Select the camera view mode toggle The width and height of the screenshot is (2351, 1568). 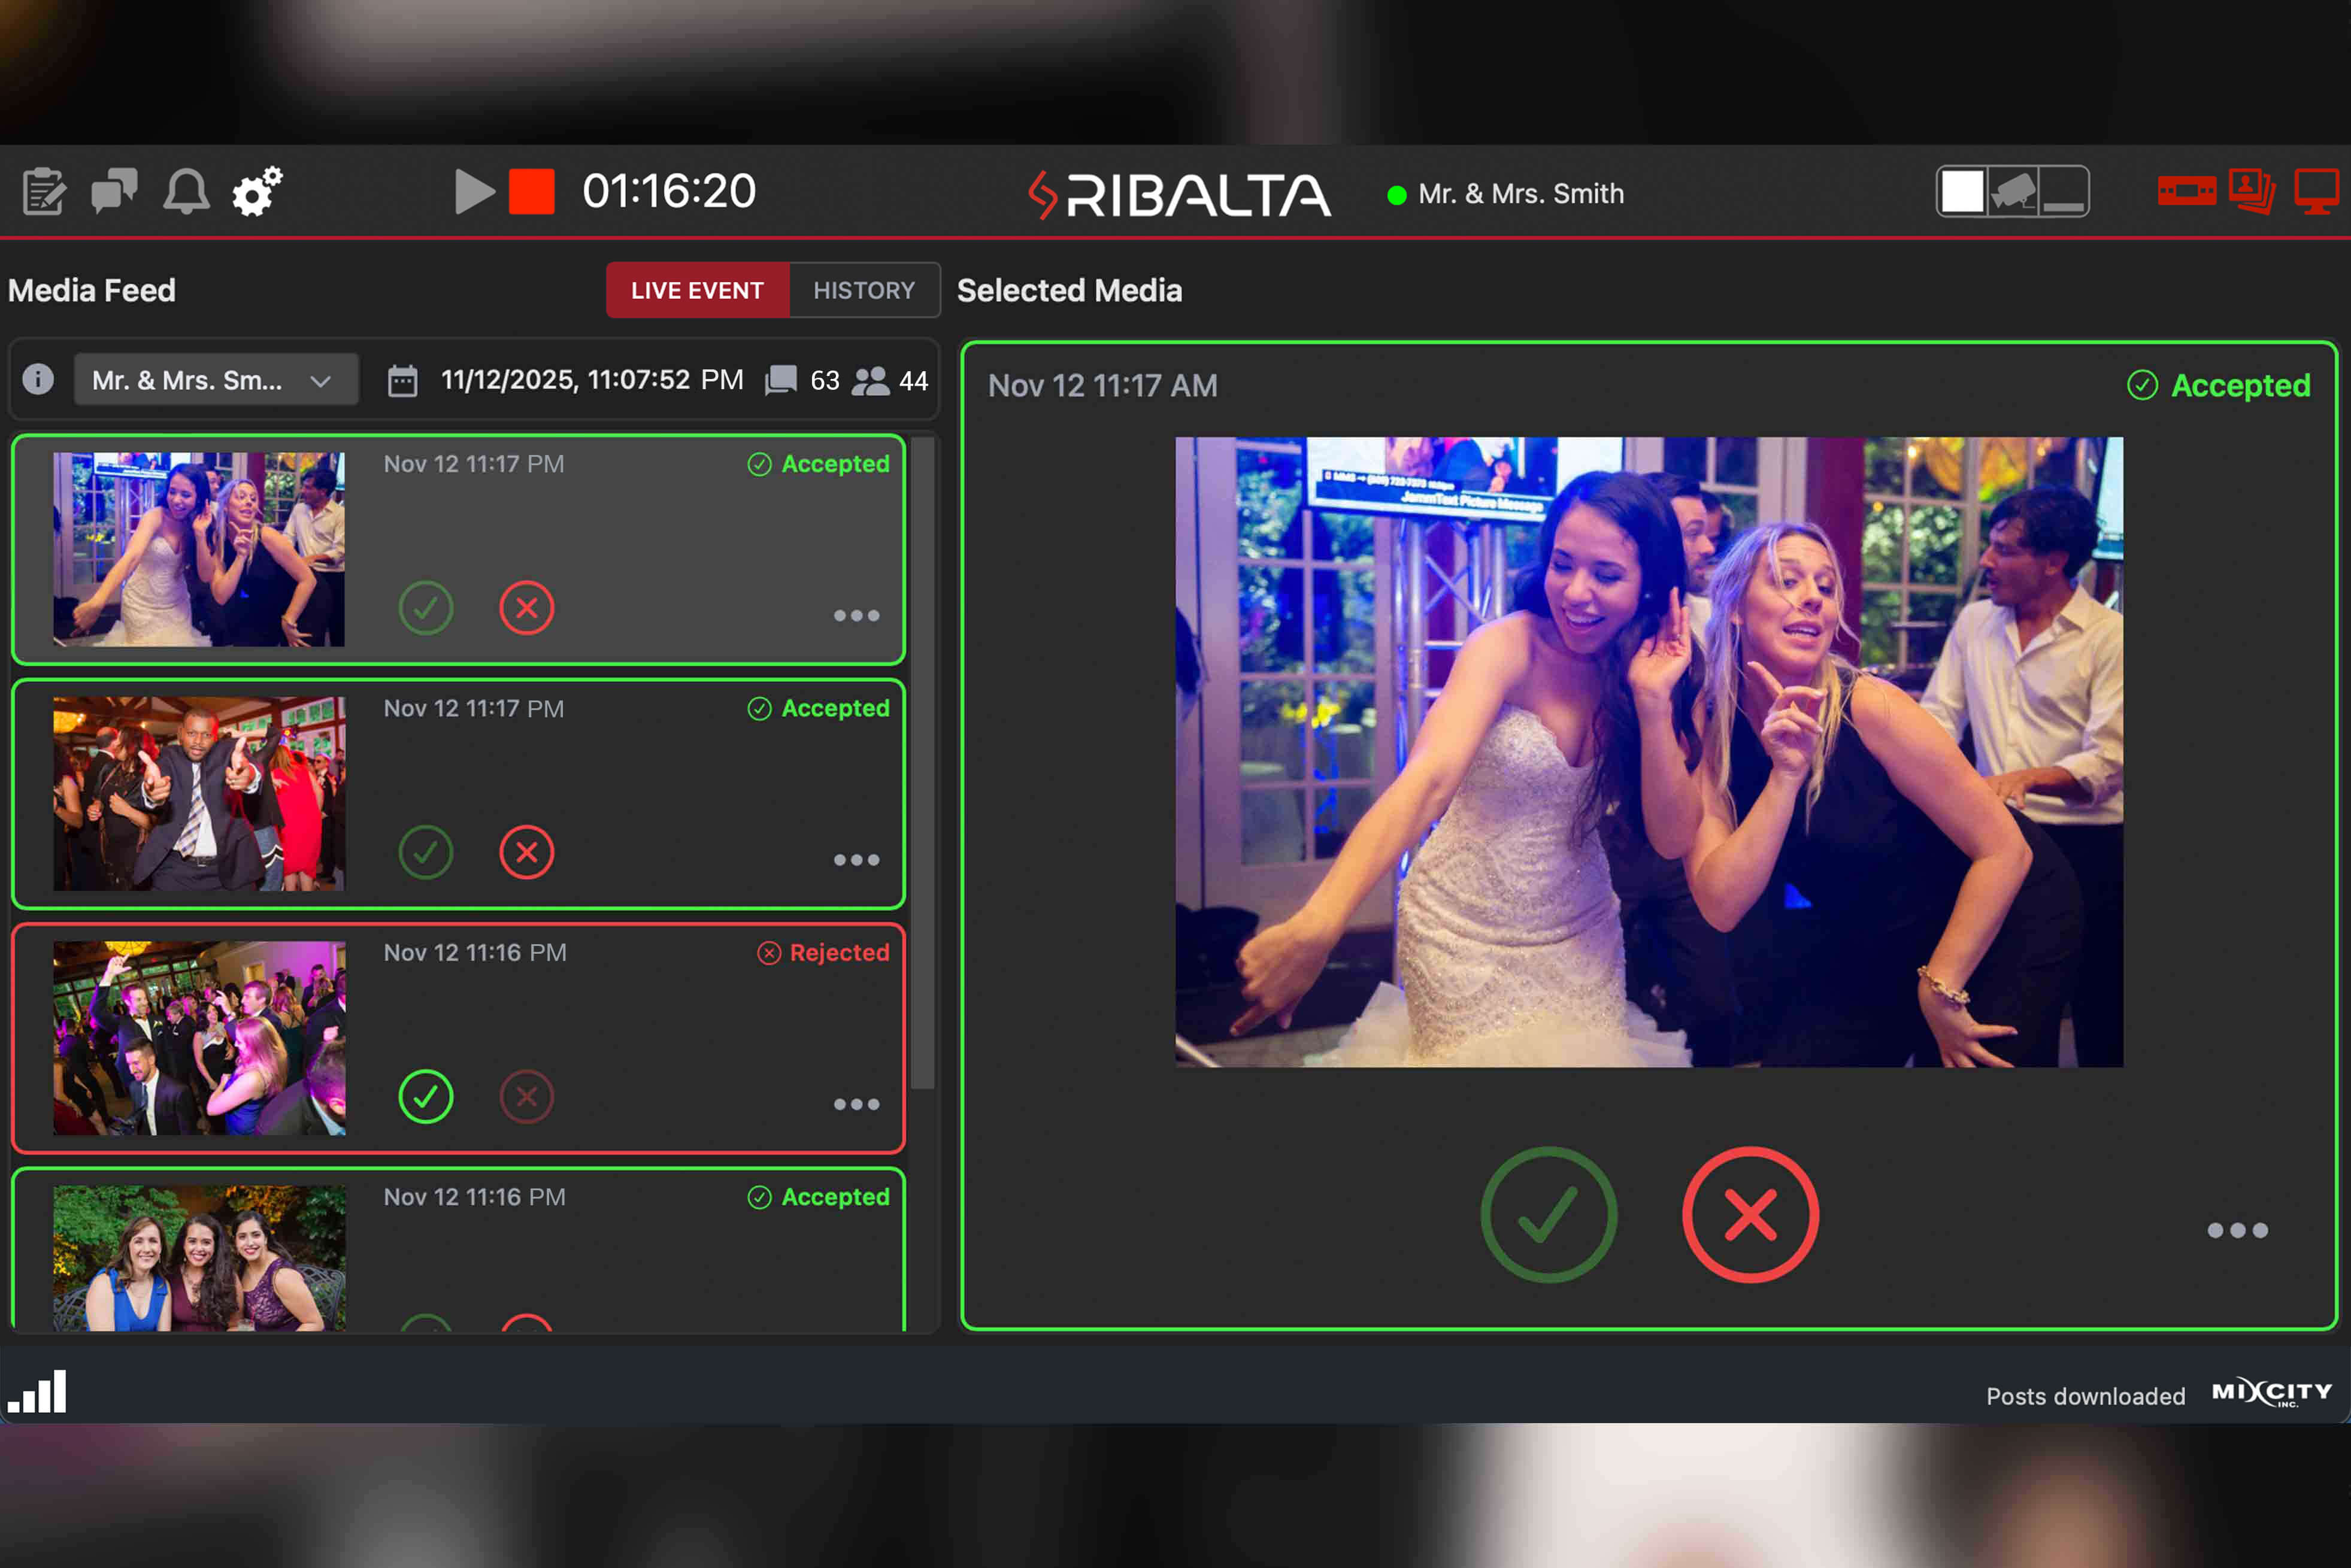[x=2013, y=190]
